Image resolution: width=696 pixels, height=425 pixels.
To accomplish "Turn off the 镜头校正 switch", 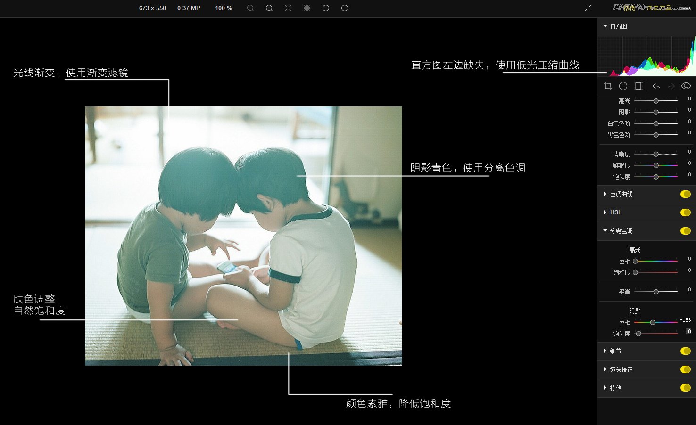I will pyautogui.click(x=686, y=369).
